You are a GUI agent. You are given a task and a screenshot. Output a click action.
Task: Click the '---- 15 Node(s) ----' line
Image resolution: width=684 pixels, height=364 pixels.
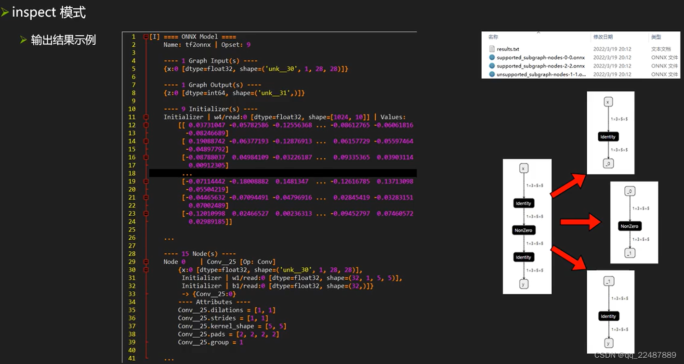[200, 254]
